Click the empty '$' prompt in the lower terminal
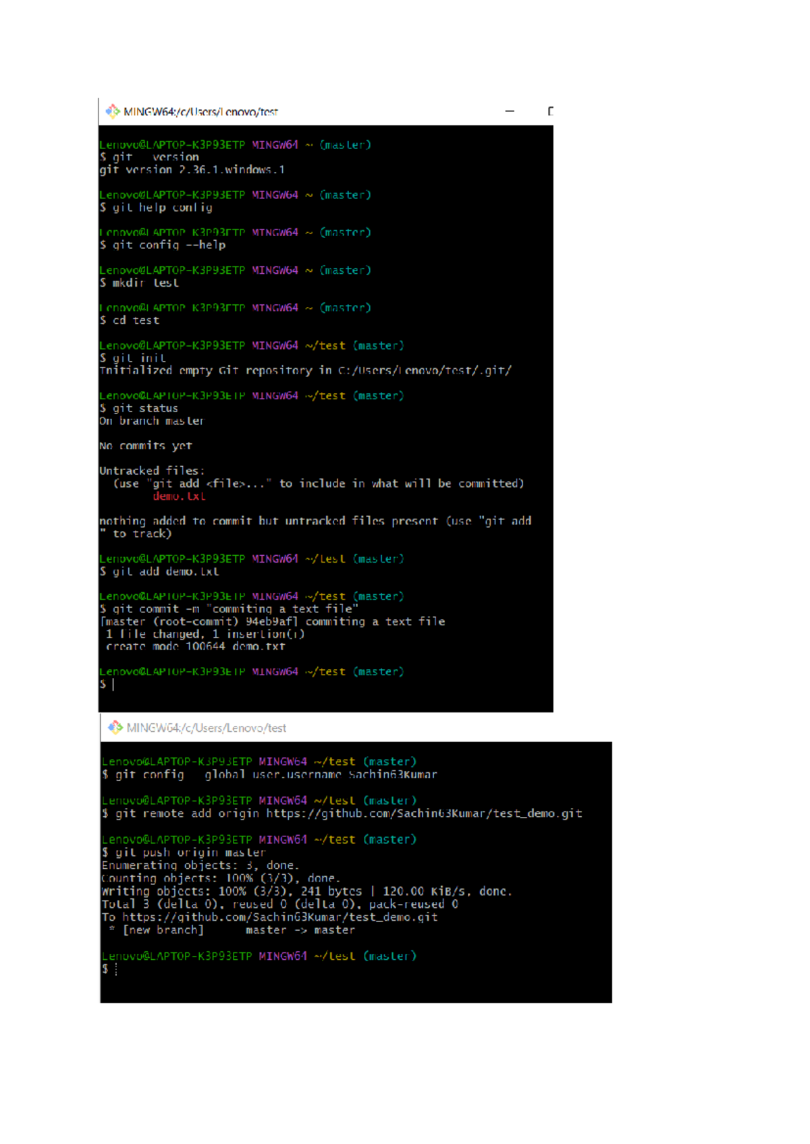This screenshot has width=810, height=1144. pos(110,969)
